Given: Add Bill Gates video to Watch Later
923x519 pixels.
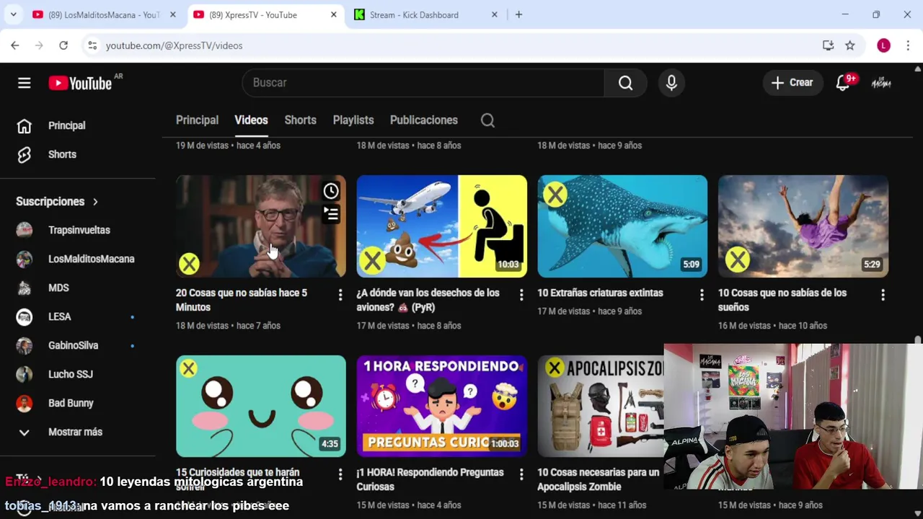Looking at the screenshot, I should (331, 190).
